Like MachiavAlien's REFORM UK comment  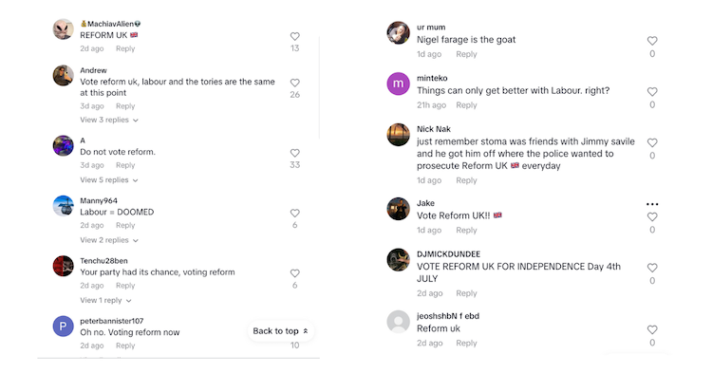pos(294,36)
